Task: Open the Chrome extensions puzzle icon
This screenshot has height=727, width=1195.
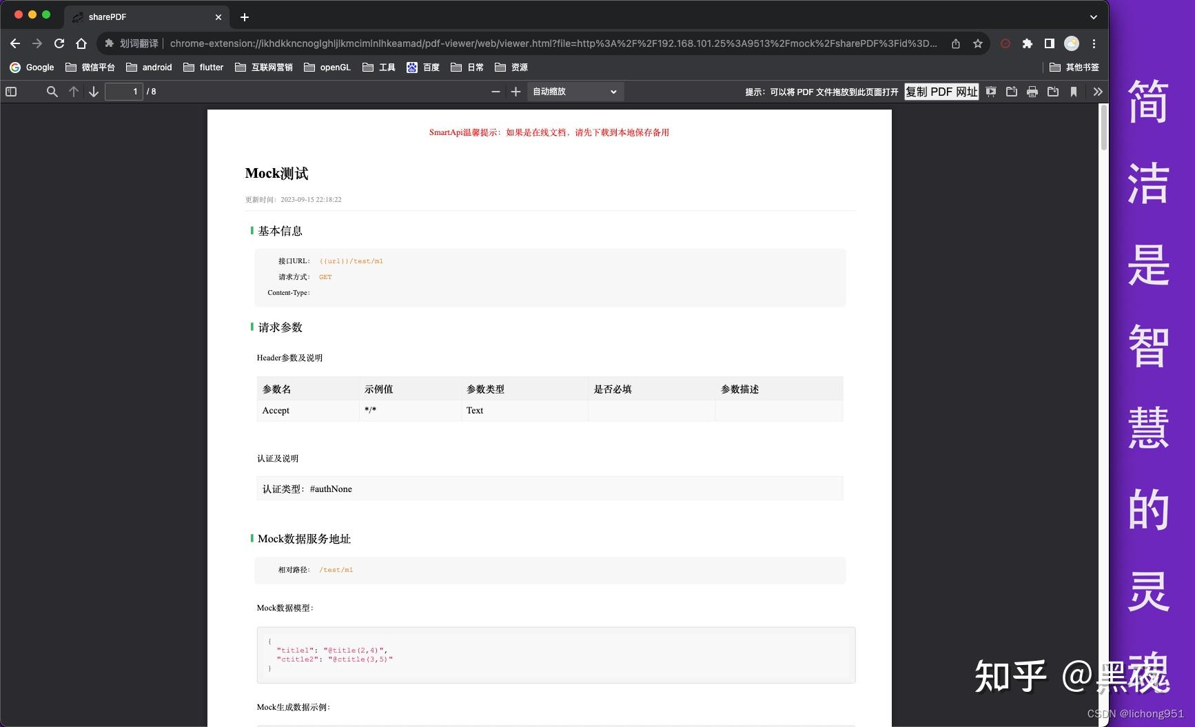Action: click(x=1028, y=43)
